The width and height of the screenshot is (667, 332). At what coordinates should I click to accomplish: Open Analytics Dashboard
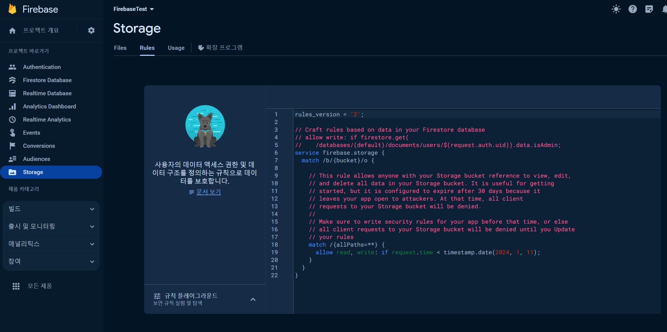coord(49,106)
